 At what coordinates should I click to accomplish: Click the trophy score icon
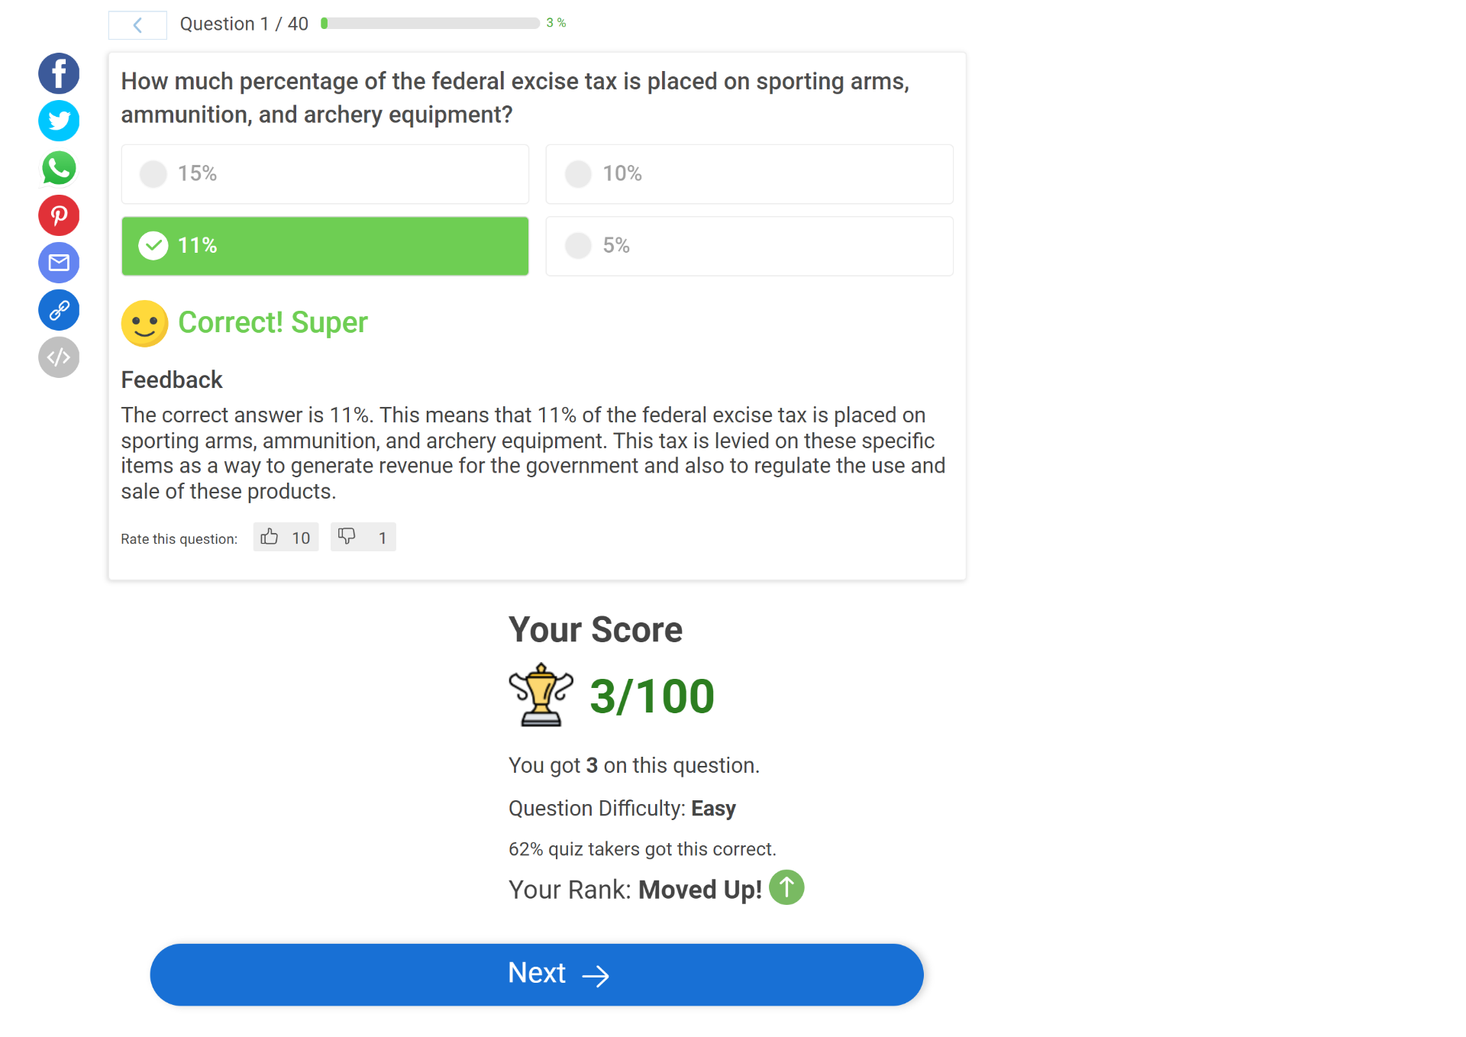coord(541,695)
